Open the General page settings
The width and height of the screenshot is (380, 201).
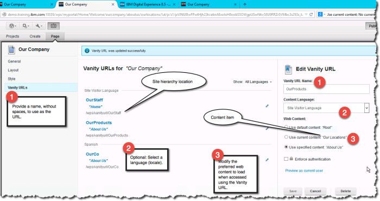pos(14,61)
